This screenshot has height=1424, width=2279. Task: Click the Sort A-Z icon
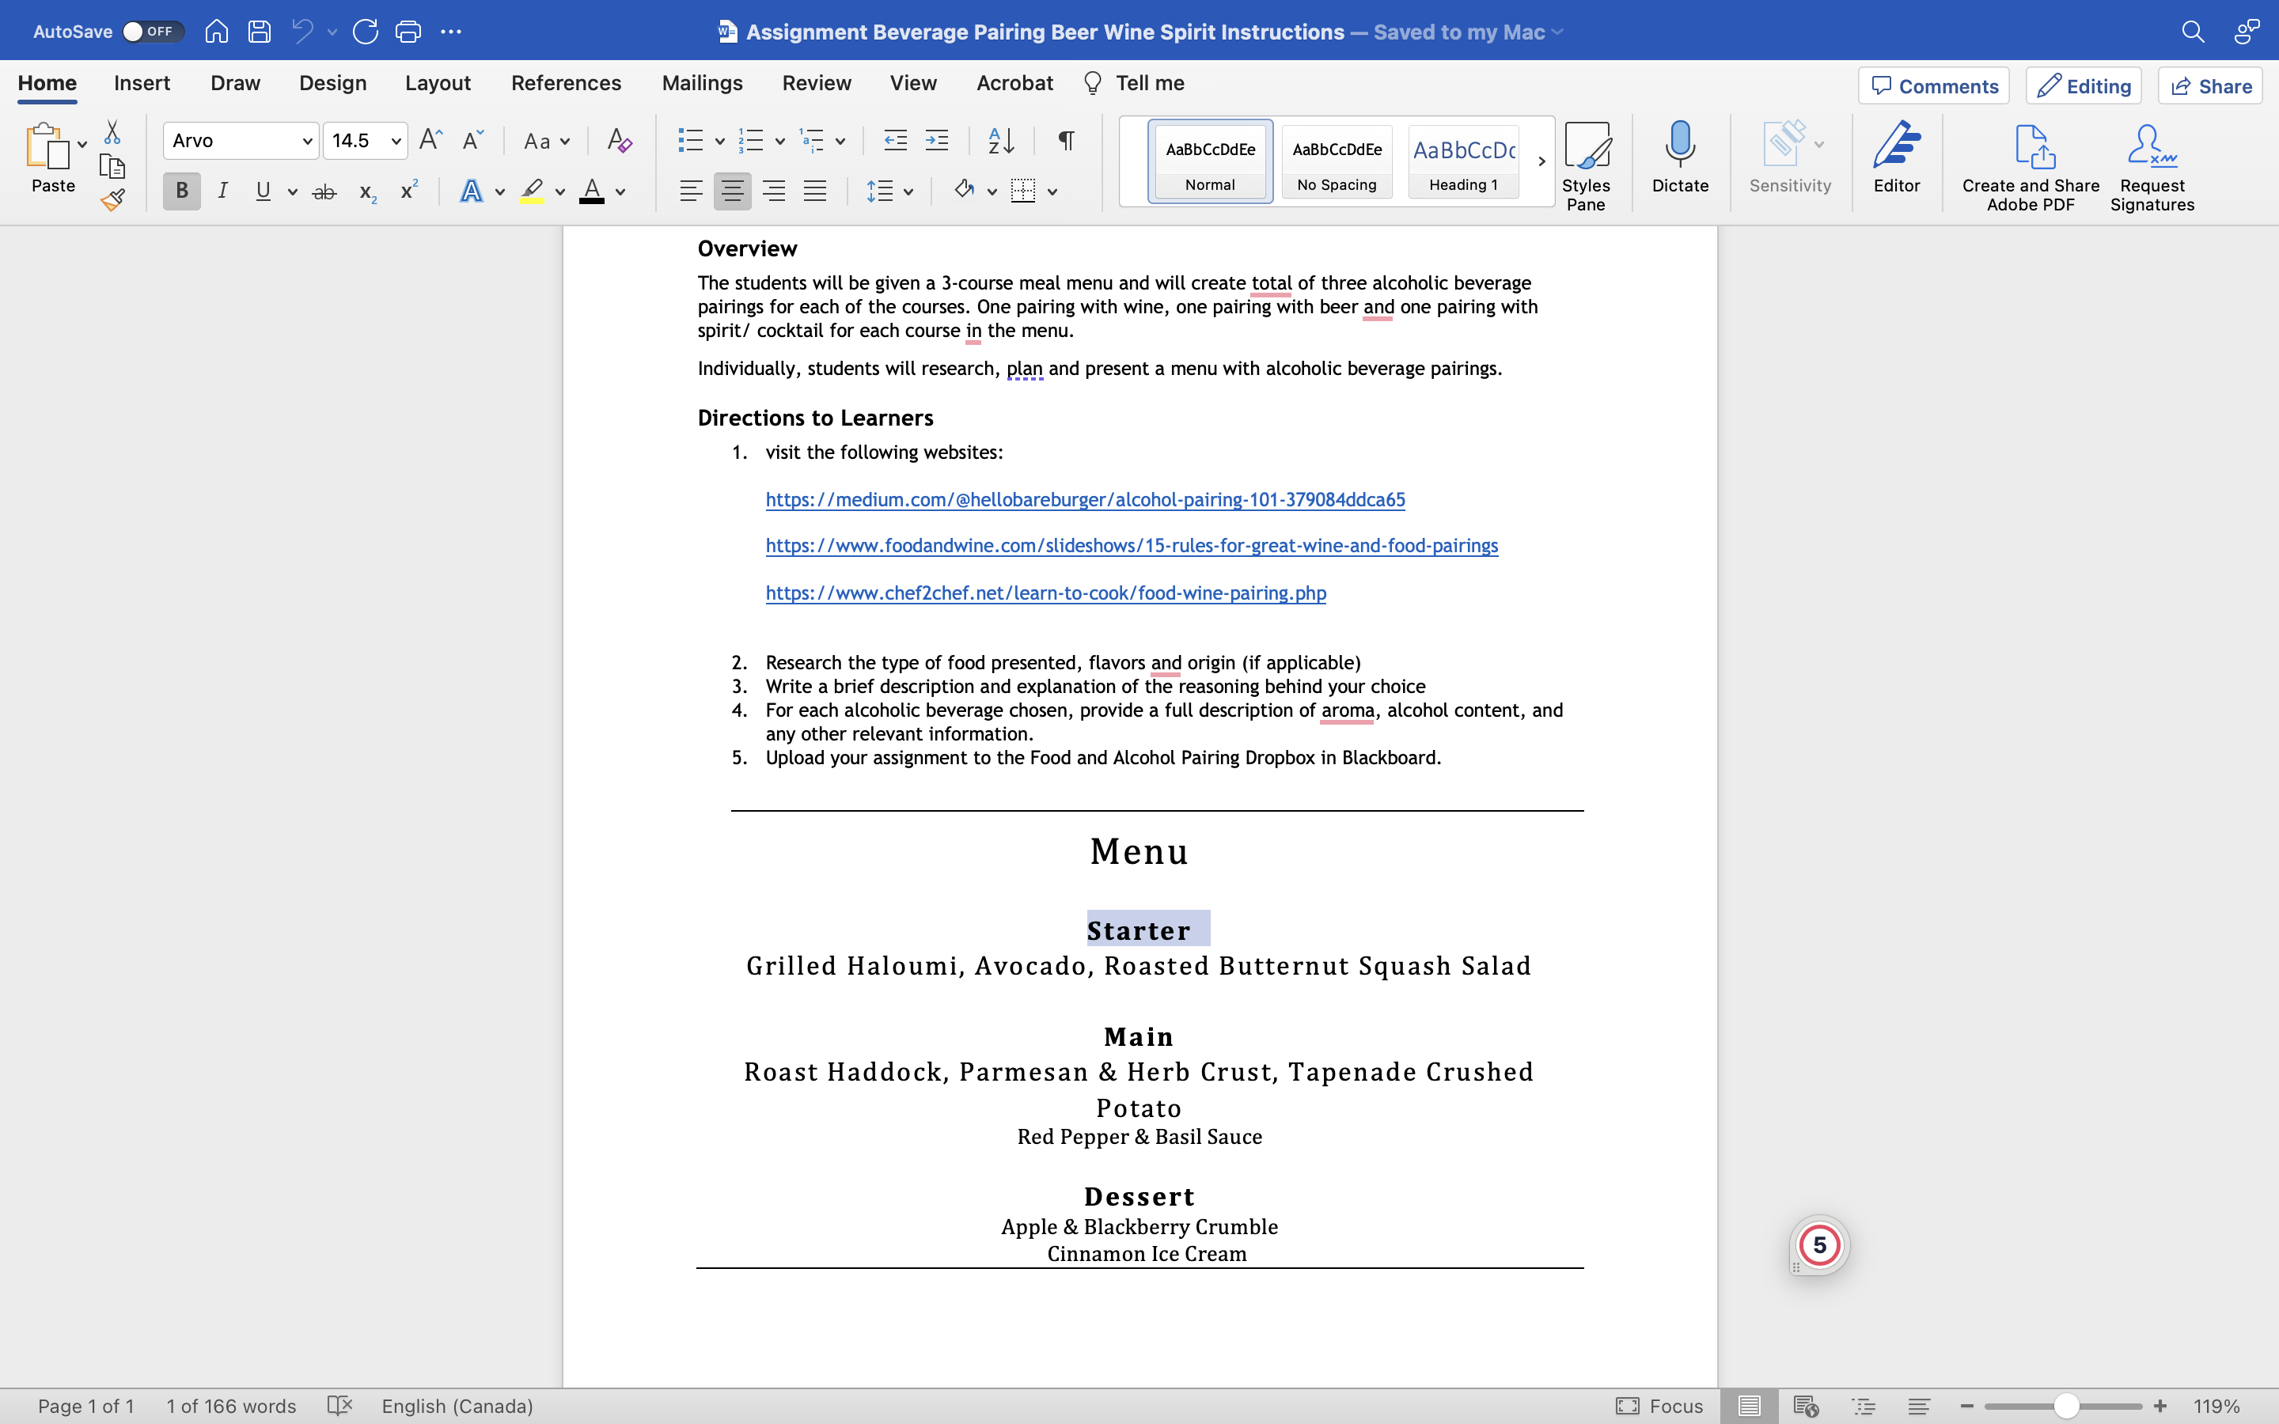(x=1001, y=142)
